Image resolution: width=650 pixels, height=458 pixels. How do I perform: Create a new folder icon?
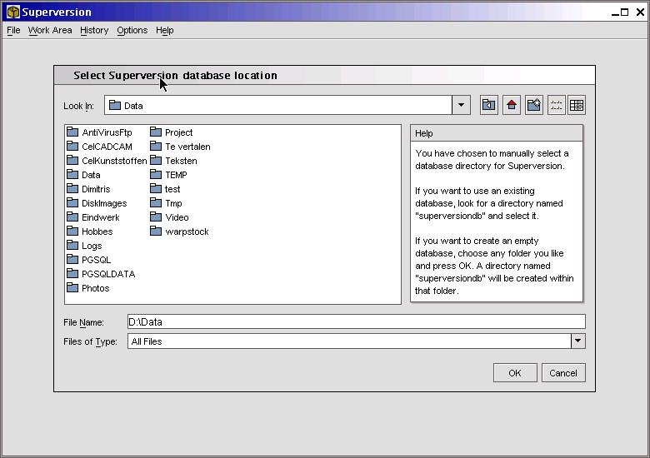[534, 105]
